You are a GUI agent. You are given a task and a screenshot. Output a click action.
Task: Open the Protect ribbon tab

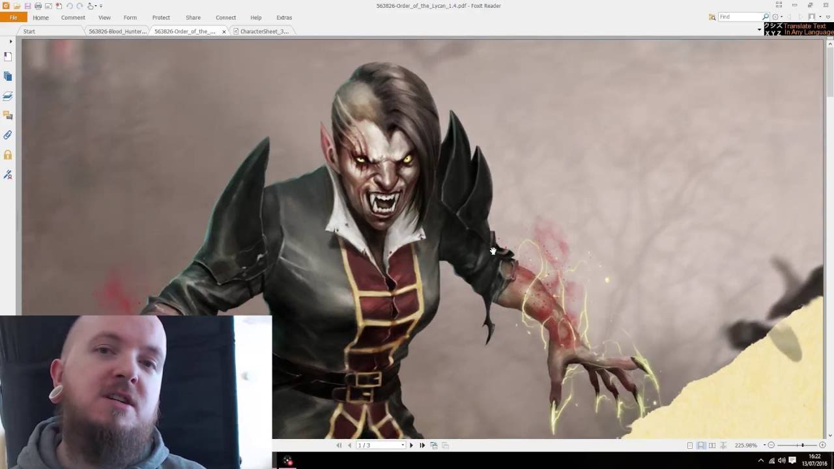click(x=161, y=18)
